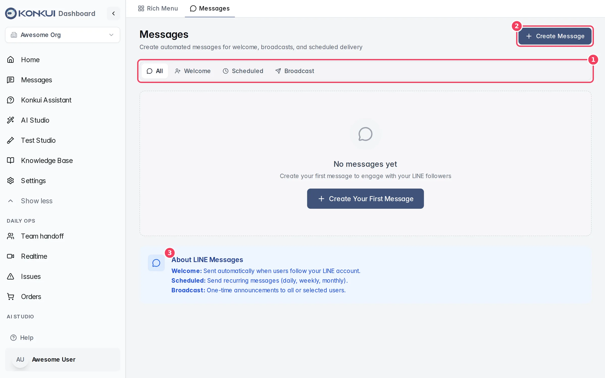Viewport: 605px width, 378px height.
Task: Click the Test Studio pencil icon
Action: 11,140
